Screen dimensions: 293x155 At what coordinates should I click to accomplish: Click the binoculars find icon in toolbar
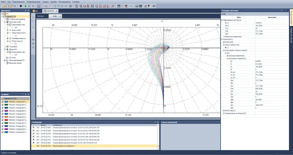coord(137,6)
